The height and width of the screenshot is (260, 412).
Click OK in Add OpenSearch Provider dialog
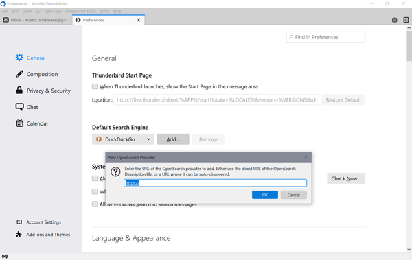265,195
